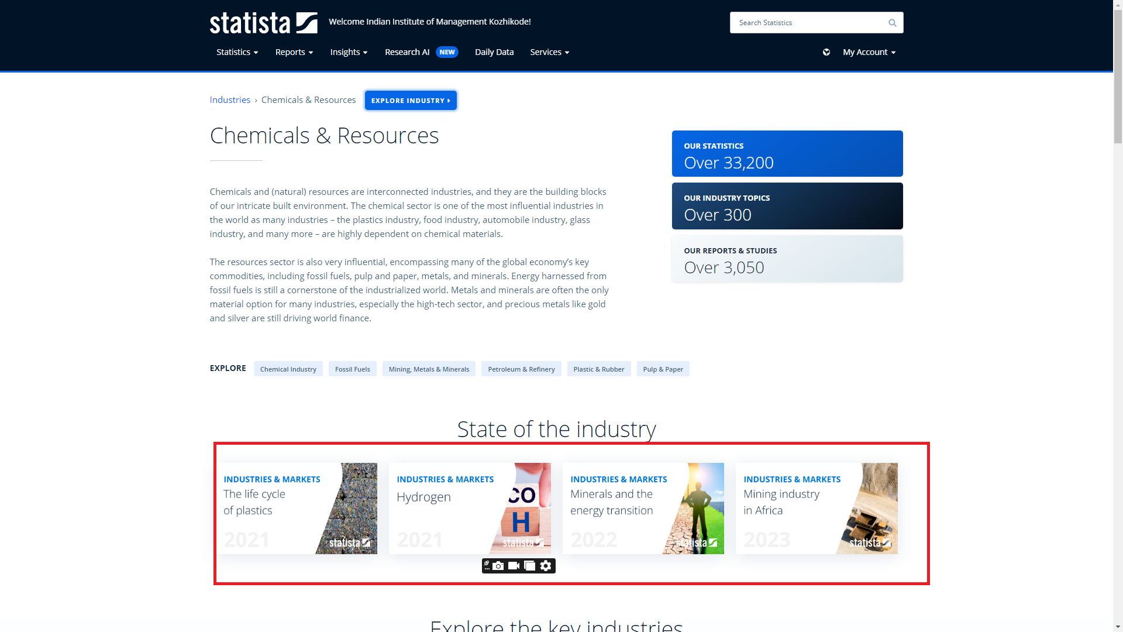This screenshot has height=632, width=1123.
Task: Click the camera screenshot icon
Action: [x=498, y=566]
